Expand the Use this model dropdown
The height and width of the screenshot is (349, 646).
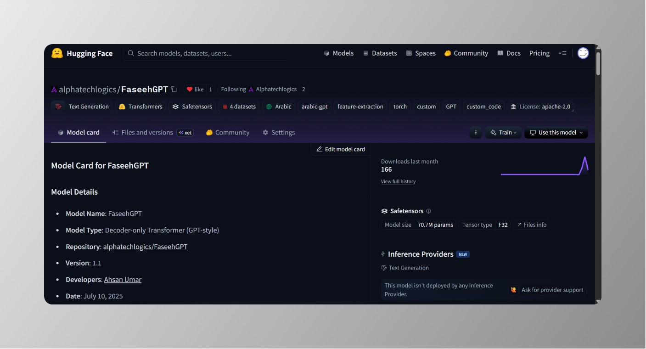click(556, 132)
